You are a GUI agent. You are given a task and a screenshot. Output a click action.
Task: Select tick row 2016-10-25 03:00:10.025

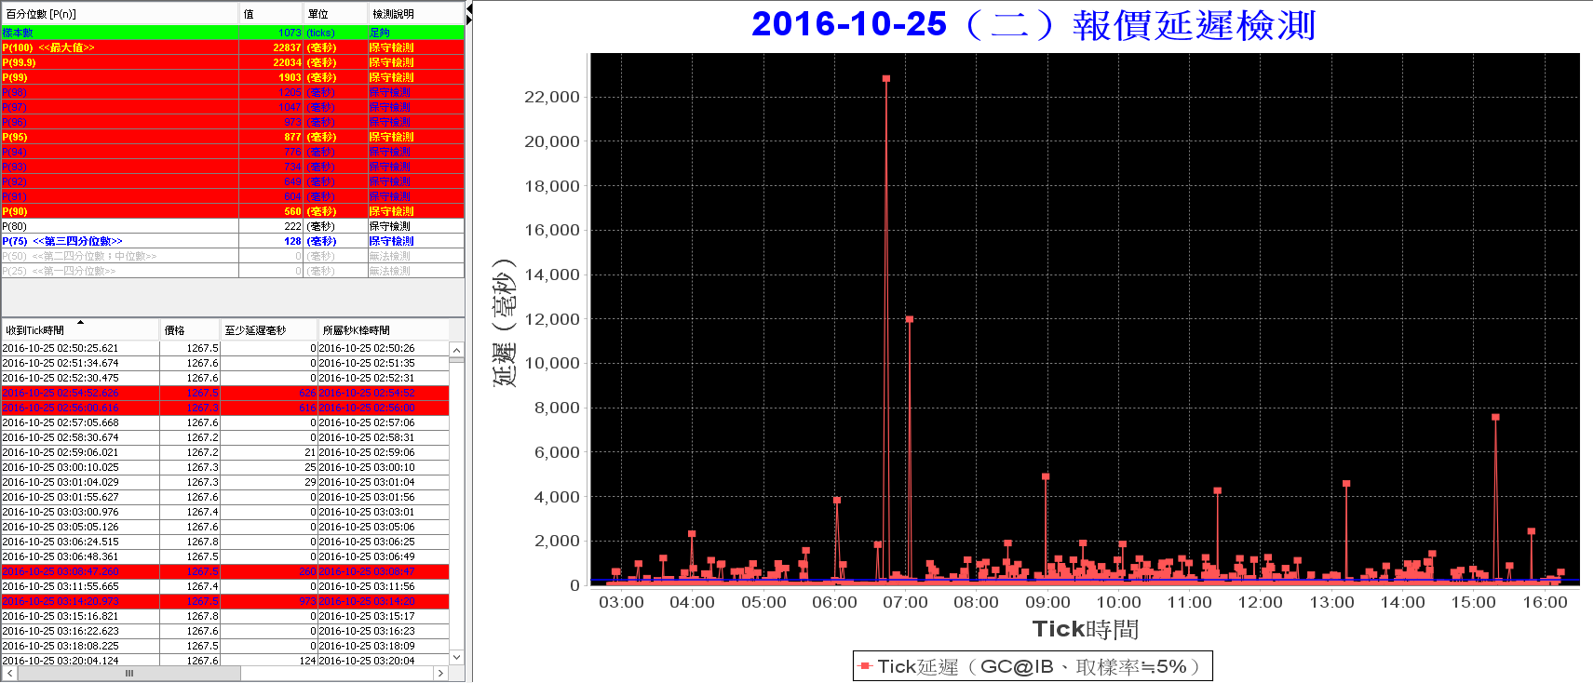click(x=225, y=467)
